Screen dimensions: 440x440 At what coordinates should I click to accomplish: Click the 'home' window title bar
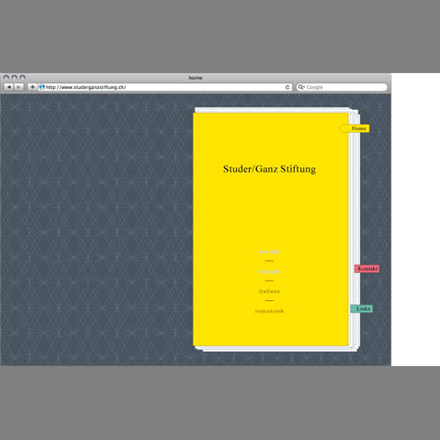coord(195,77)
